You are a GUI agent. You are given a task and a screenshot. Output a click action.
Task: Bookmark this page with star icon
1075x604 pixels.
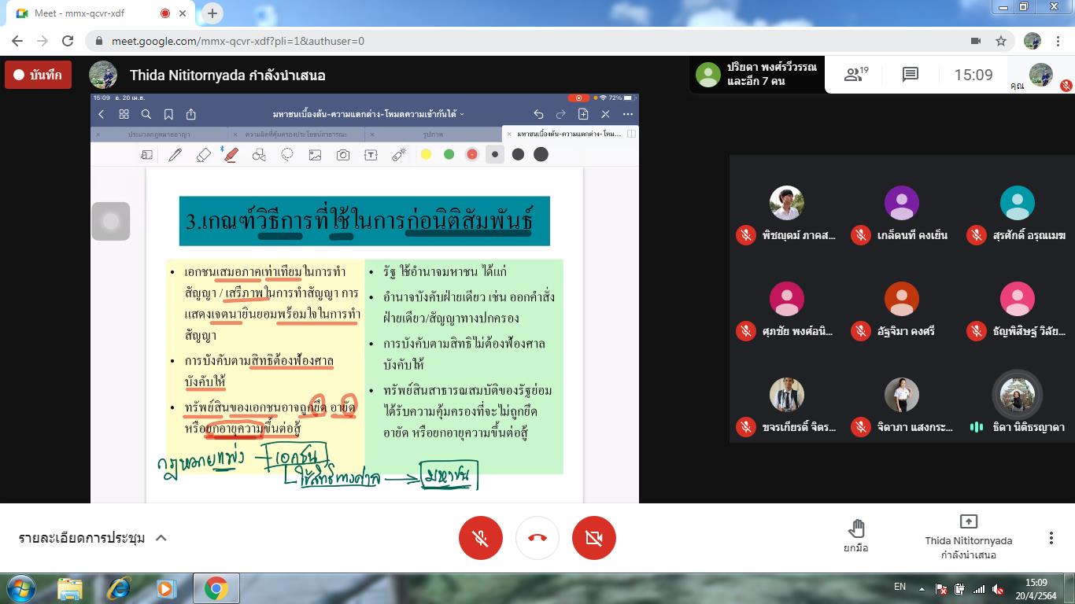[x=1001, y=41]
